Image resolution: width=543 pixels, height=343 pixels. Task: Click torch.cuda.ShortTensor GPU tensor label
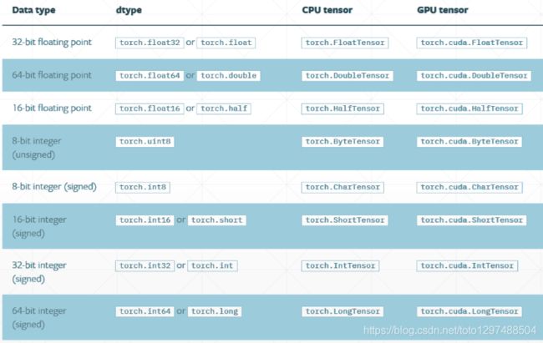click(471, 220)
